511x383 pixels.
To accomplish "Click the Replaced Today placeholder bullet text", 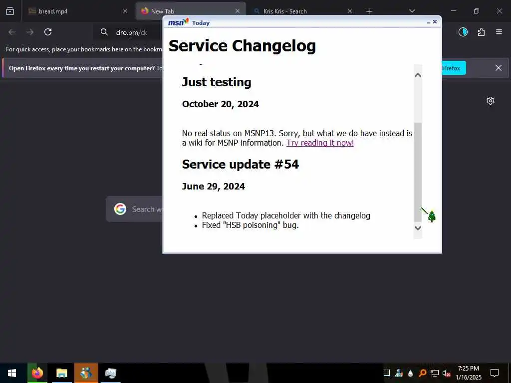I will coord(286,215).
